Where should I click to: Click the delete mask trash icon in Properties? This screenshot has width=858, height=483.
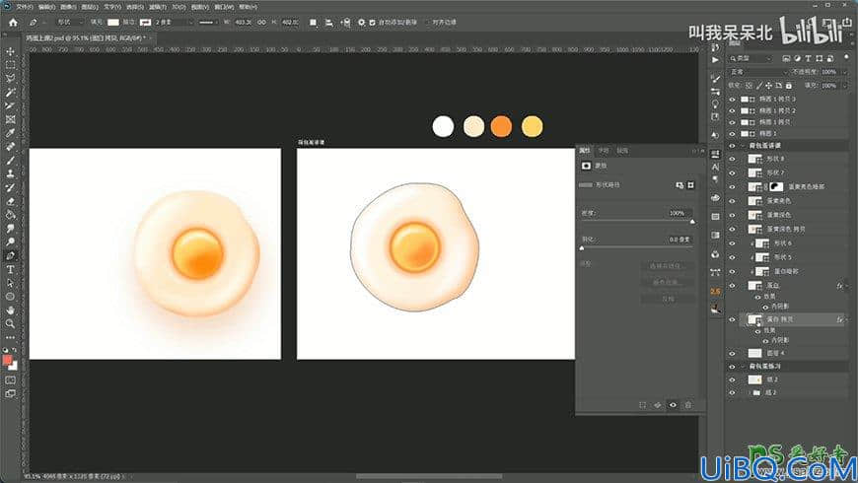pos(687,405)
